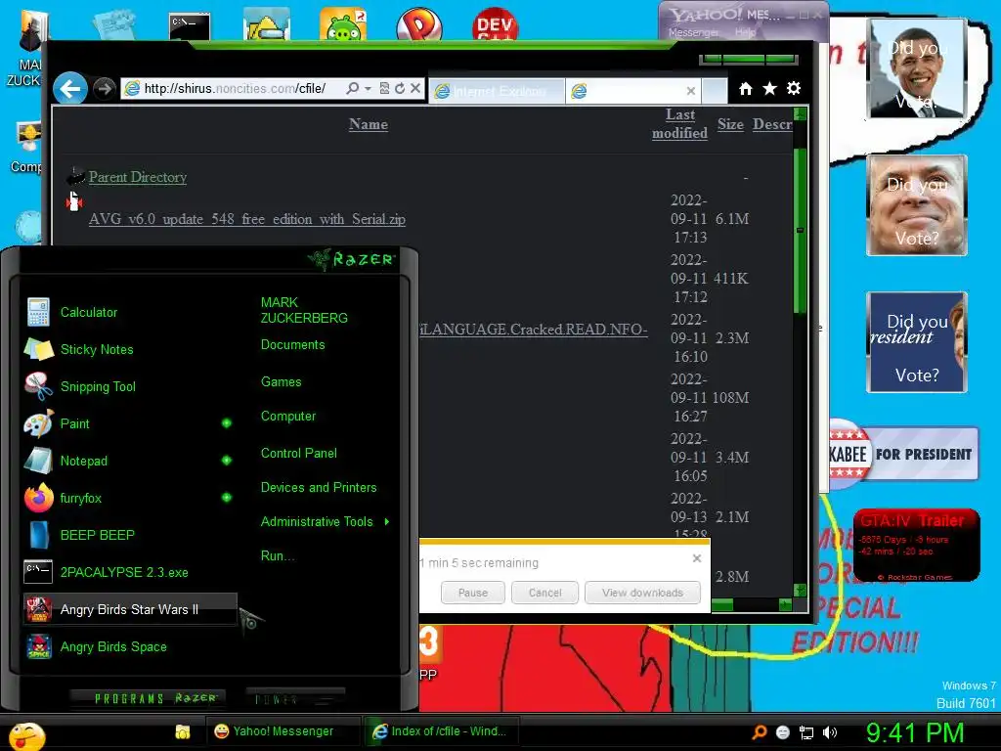Image resolution: width=1001 pixels, height=751 pixels.
Task: Open IE tools gear icon
Action: [x=794, y=88]
